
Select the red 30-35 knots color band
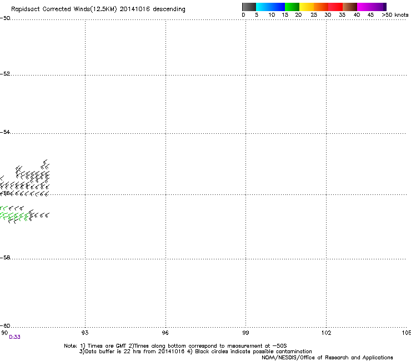(x=335, y=7)
